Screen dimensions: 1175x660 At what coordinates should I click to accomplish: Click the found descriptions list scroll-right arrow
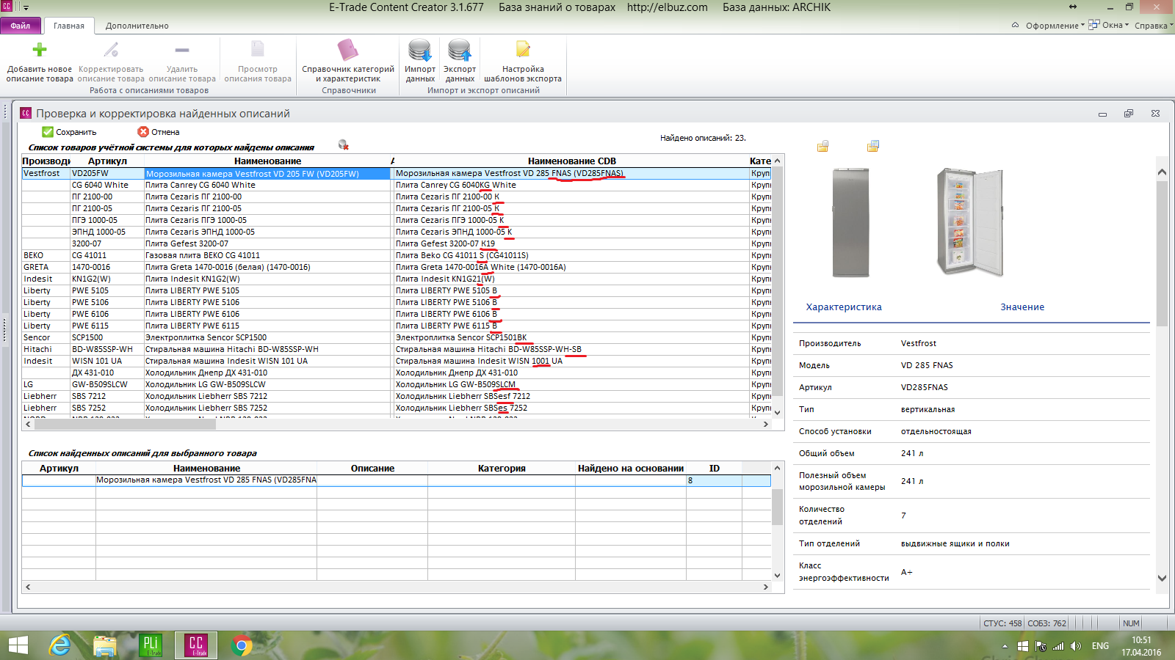[766, 587]
